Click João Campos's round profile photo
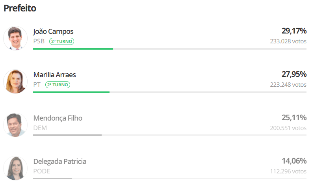The width and height of the screenshot is (312, 186). click(x=15, y=38)
